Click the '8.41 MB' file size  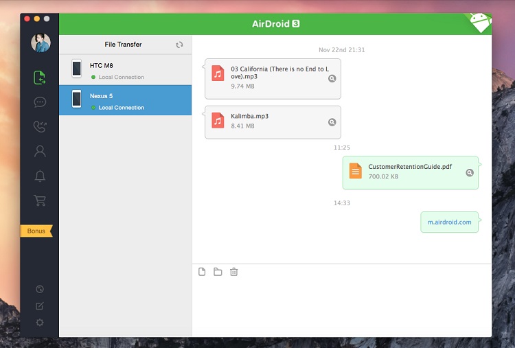(x=242, y=126)
